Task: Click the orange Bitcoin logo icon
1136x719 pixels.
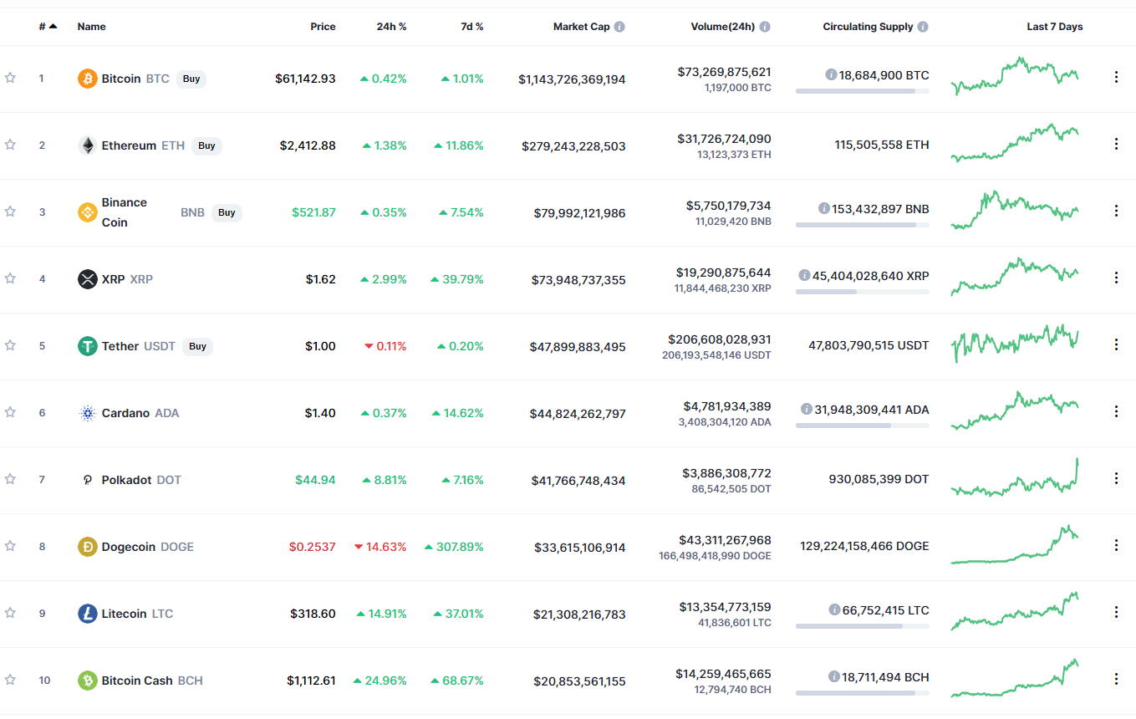Action: tap(88, 79)
